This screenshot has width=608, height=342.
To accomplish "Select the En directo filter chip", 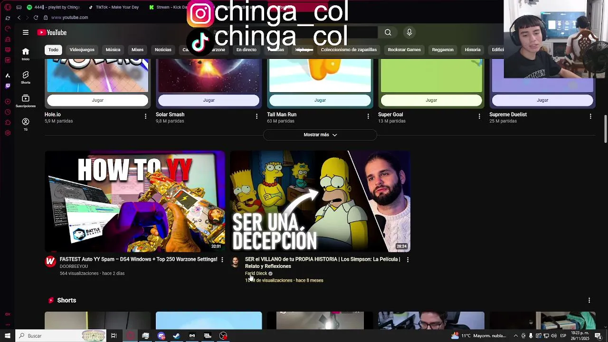I will coord(246,50).
